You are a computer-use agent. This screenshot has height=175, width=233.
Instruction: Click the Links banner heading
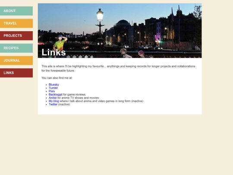(x=54, y=52)
